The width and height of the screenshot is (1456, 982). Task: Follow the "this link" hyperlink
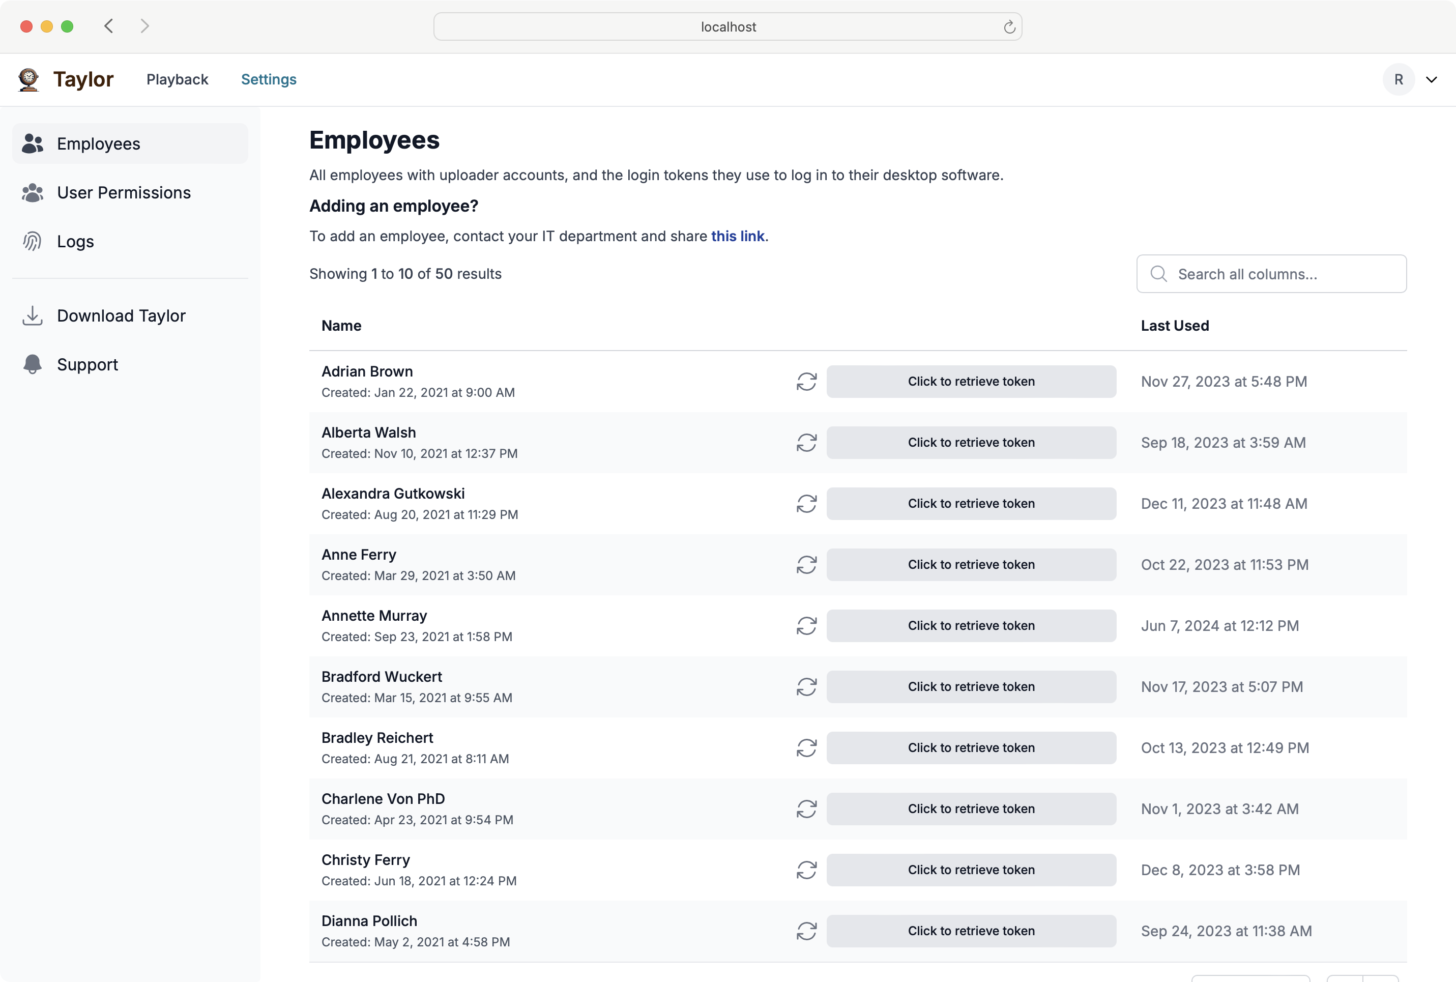coord(737,236)
